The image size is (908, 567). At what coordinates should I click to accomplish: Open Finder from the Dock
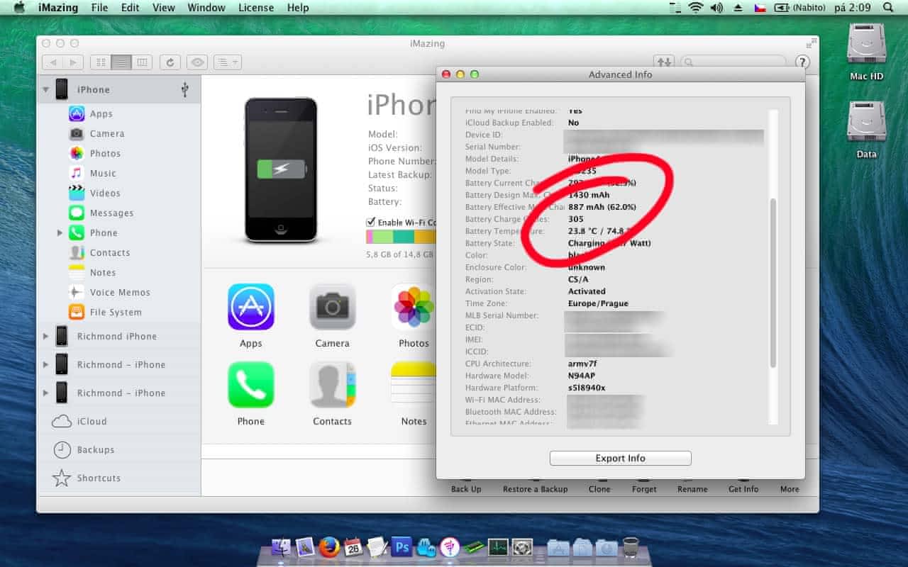pyautogui.click(x=281, y=546)
